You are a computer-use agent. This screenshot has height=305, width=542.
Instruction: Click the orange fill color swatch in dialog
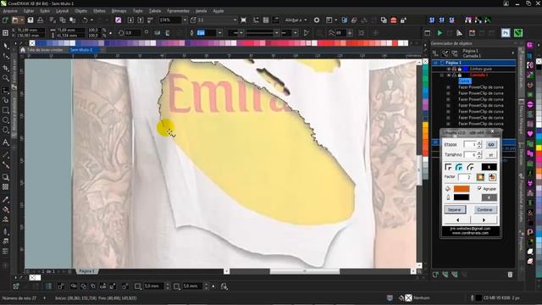(462, 189)
